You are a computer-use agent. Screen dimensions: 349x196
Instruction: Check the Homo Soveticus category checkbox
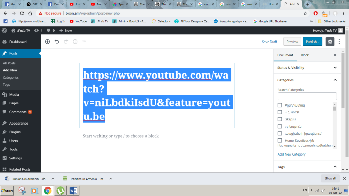280,141
